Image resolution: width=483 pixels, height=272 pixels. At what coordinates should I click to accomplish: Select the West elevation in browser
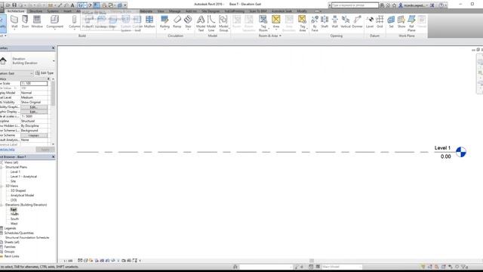coord(14,224)
